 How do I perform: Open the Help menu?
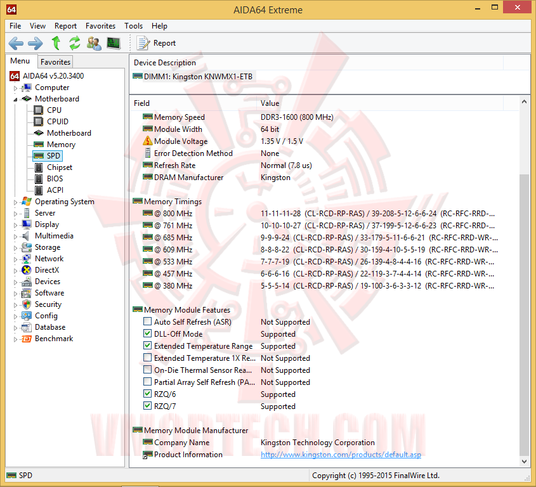pos(159,26)
